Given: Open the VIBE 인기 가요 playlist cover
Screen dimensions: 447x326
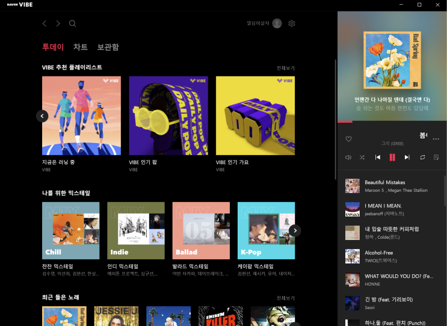Looking at the screenshot, I should point(256,115).
